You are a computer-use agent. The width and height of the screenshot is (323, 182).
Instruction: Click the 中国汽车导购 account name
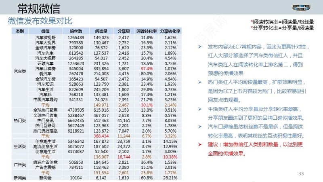[x=45, y=99]
